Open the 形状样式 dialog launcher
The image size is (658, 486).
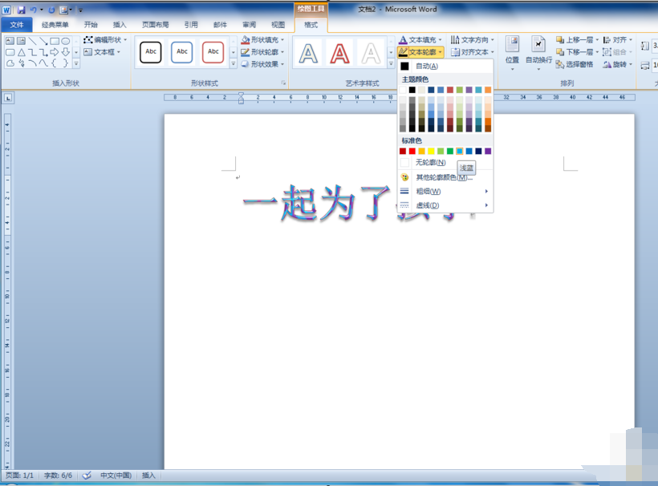click(x=284, y=83)
